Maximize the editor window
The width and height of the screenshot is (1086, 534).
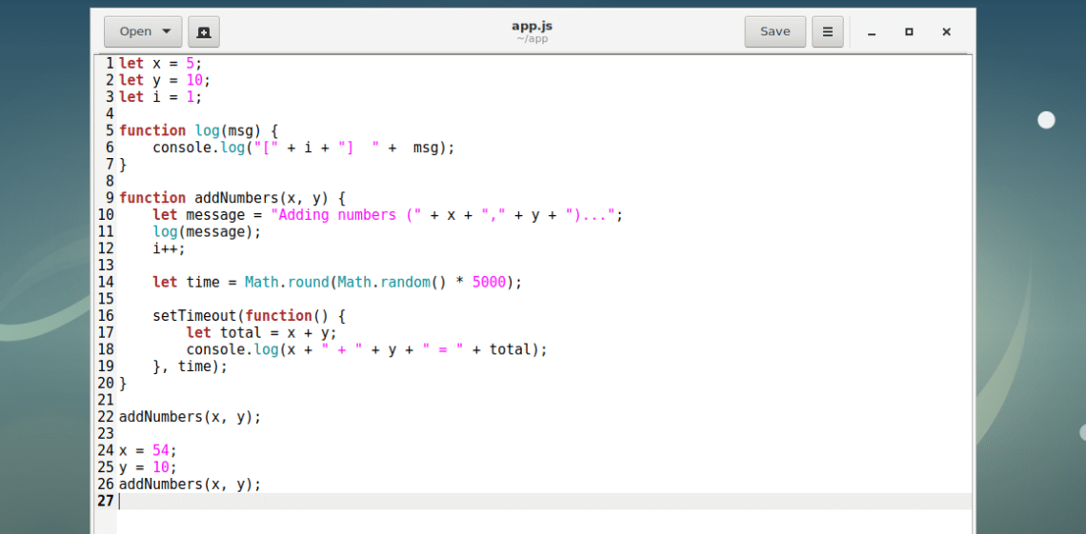click(x=909, y=31)
